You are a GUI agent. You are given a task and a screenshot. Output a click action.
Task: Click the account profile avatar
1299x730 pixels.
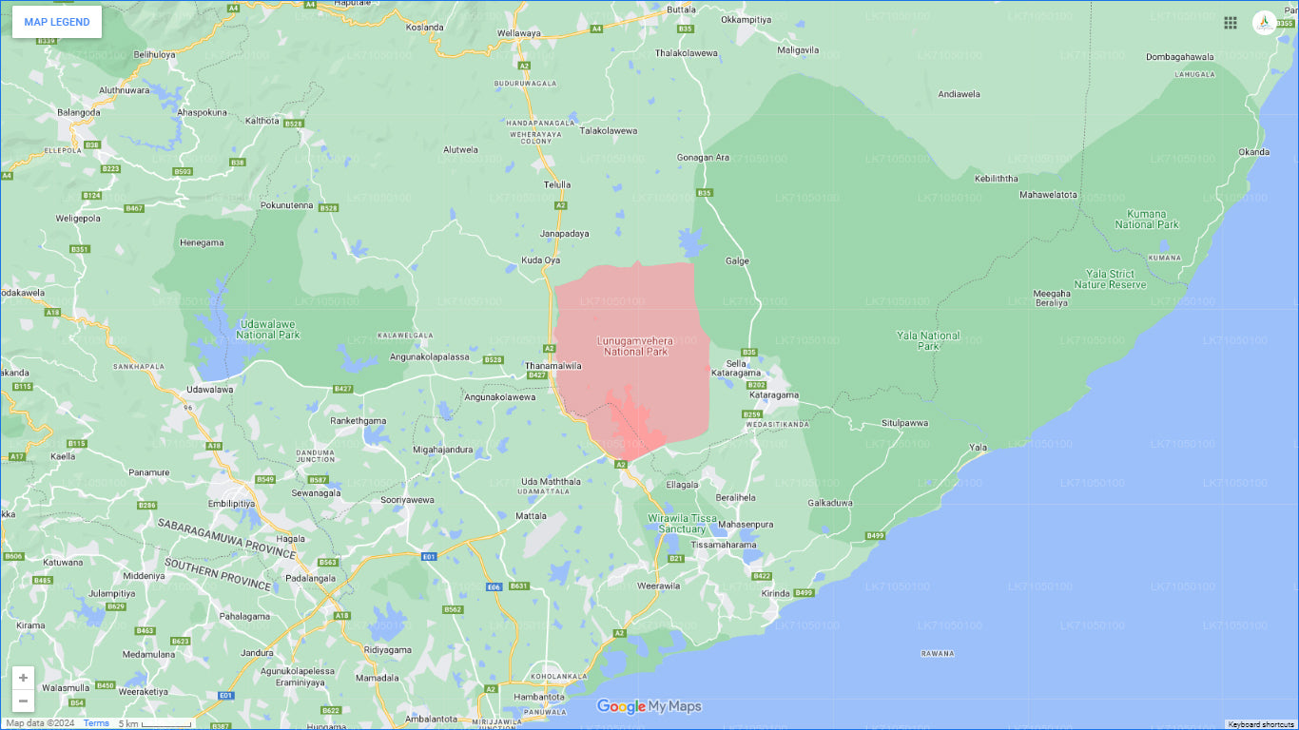1265,23
